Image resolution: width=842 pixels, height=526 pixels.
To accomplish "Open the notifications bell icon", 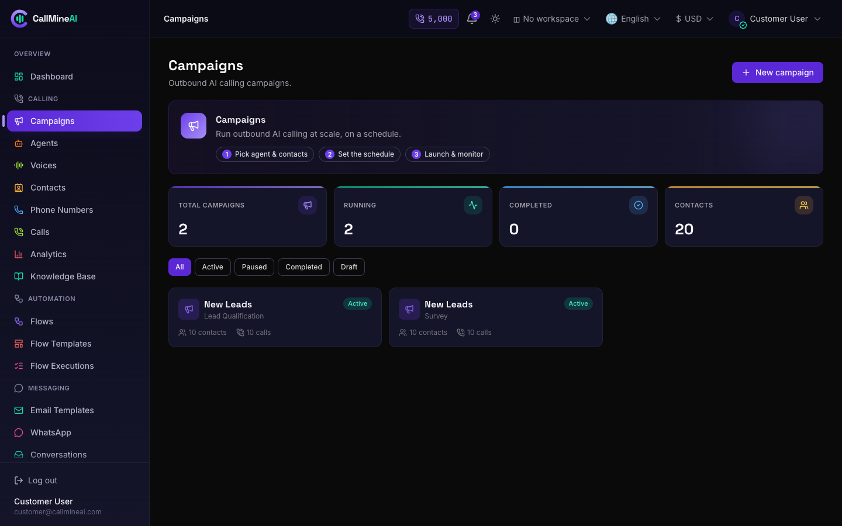I will point(472,19).
